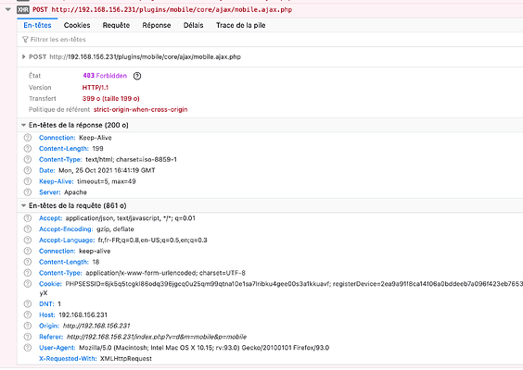The image size is (523, 370).
Task: Collapse En-têtes de la requête section
Action: tap(24, 205)
